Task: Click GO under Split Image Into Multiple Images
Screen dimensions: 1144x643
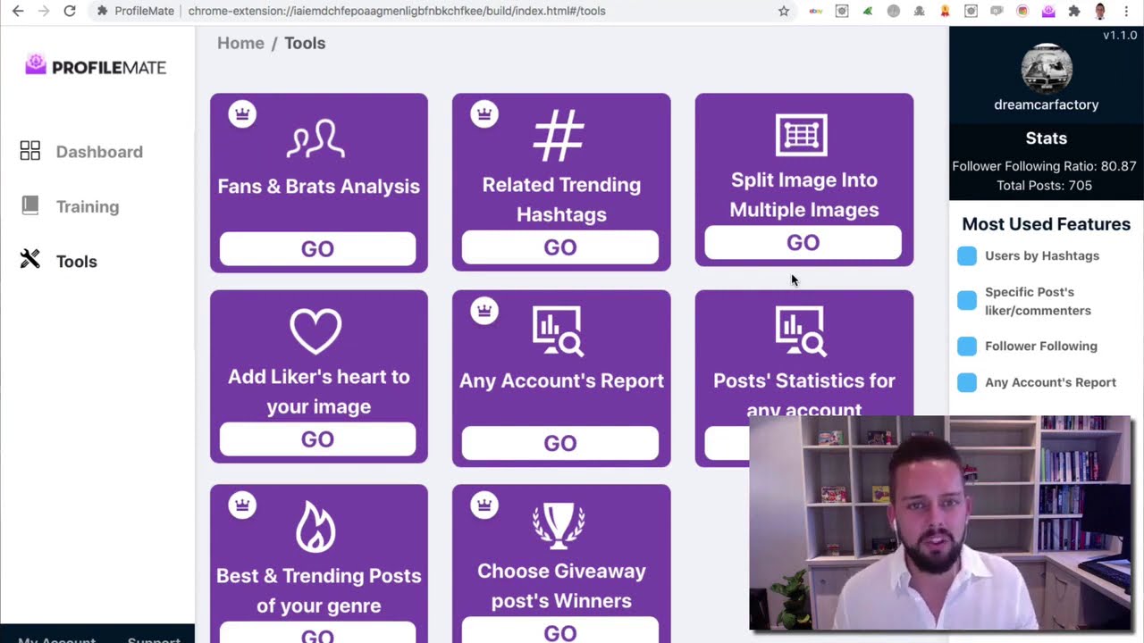Action: 803,243
